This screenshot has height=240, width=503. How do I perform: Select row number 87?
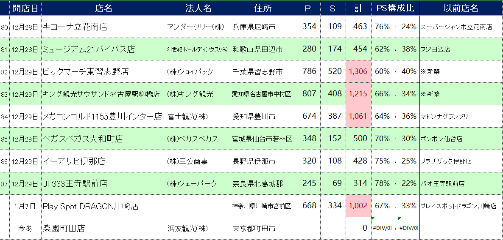tap(5, 184)
